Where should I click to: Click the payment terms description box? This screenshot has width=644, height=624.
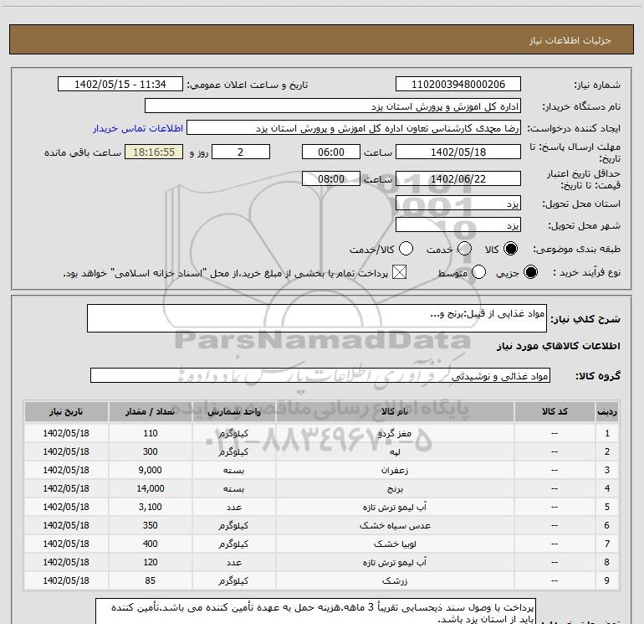[315, 611]
